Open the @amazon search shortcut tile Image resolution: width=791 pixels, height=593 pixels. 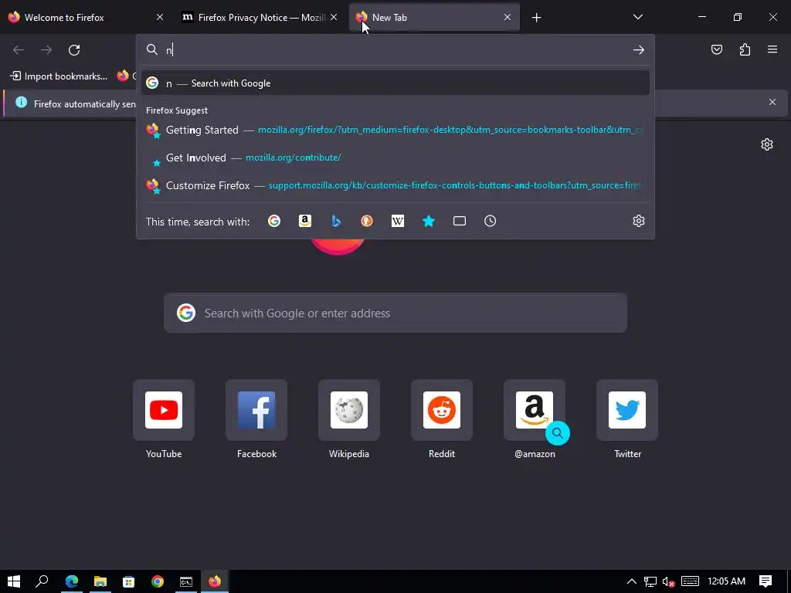[535, 410]
